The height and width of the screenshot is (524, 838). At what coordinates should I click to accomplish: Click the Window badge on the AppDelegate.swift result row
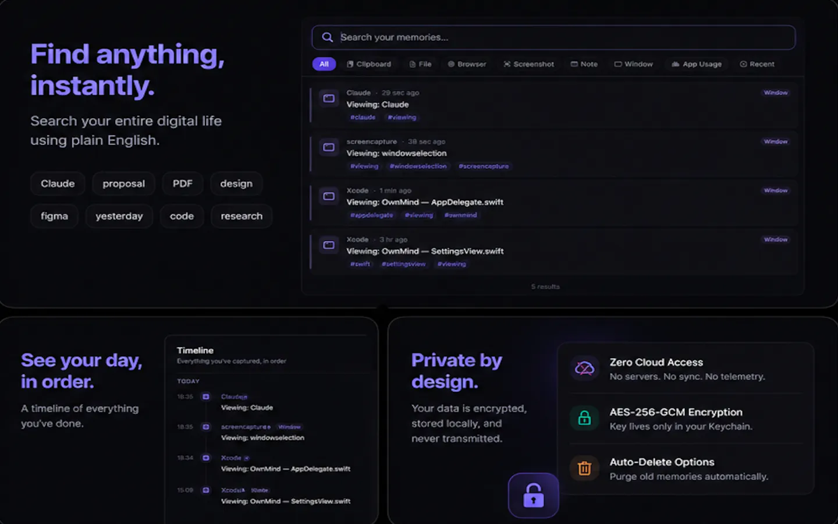click(776, 190)
